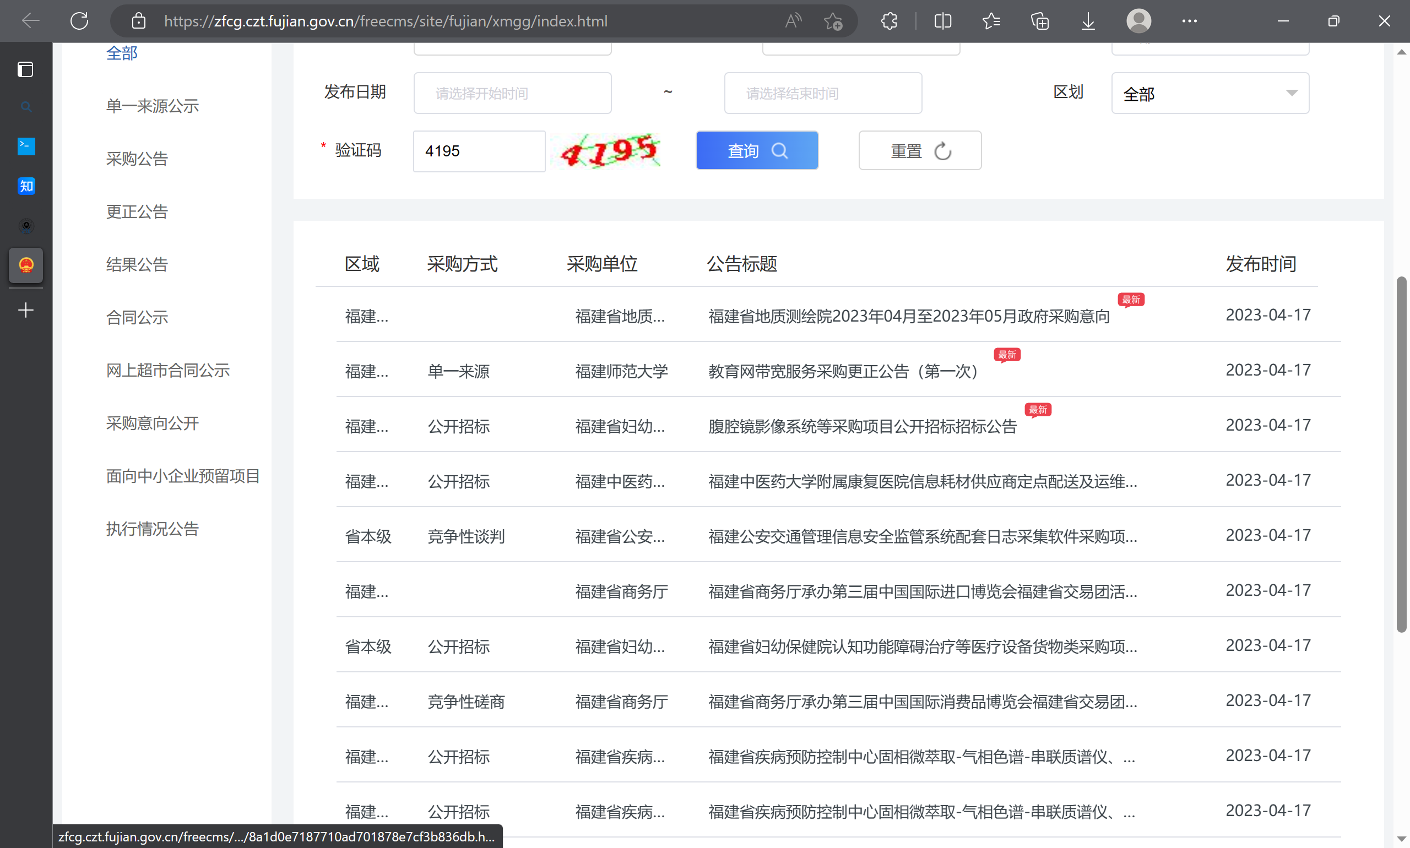Select the national emblem tab in sidebar
The height and width of the screenshot is (848, 1410).
(x=26, y=265)
